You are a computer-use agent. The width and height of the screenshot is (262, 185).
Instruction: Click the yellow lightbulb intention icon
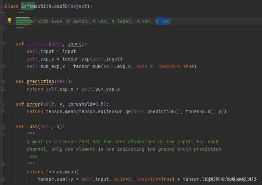10,20
